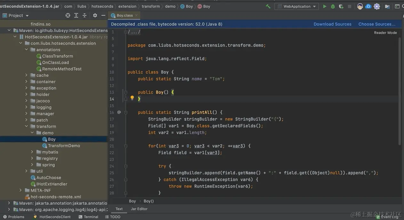
Task: Switch to the Jar Editor tab
Action: (139, 208)
